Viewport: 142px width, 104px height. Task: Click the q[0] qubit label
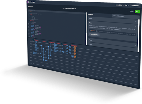[31, 41]
